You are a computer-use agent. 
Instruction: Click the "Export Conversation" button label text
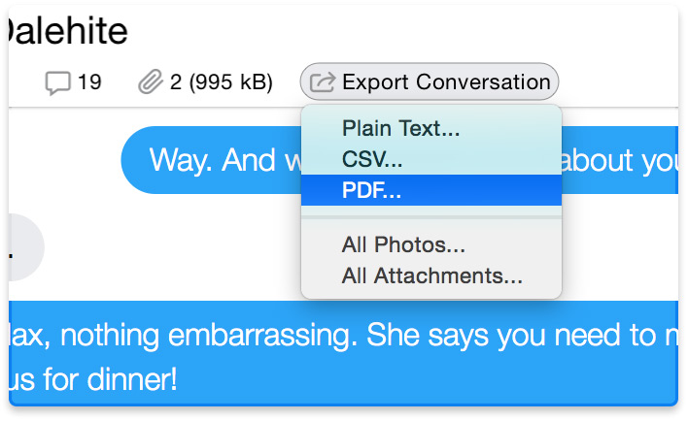[446, 82]
